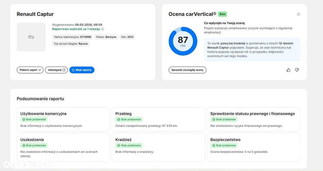Image resolution: width=323 pixels, height=171 pixels.
Task: Click Brak problemów badge under Przebieg
Action: tap(129, 120)
